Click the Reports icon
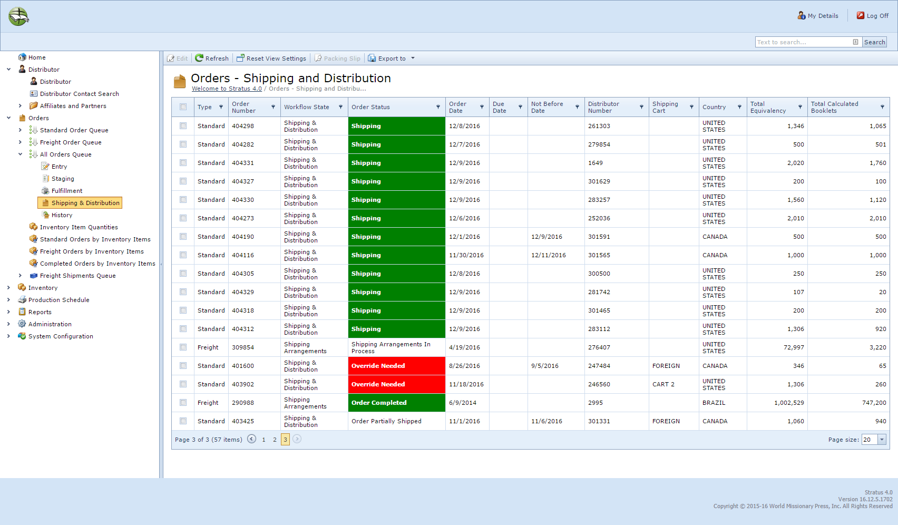The width and height of the screenshot is (898, 525). click(x=22, y=312)
